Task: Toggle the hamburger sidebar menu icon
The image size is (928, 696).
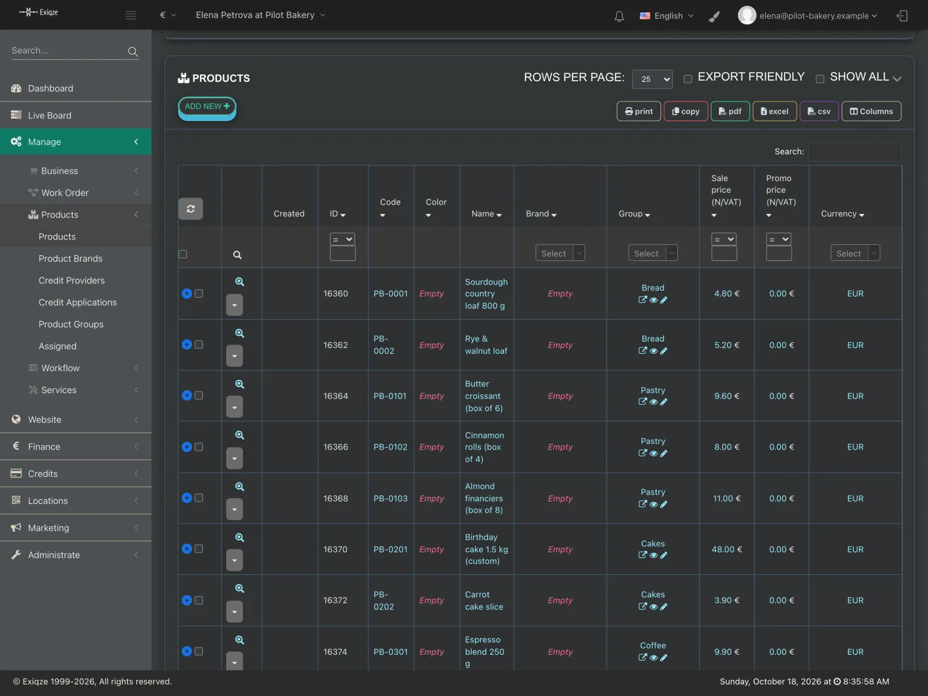Action: (130, 15)
